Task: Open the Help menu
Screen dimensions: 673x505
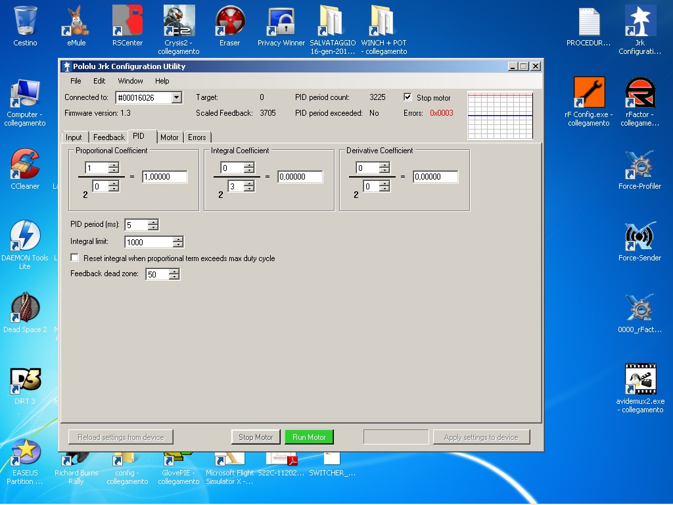Action: coord(162,81)
